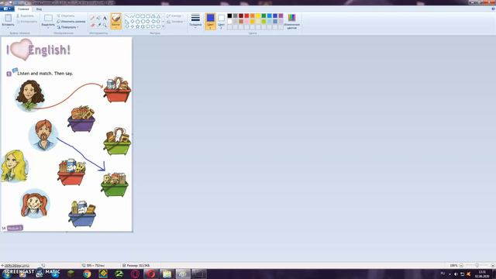Pick the orange color swatch
Screen dimensions: 496x279
253,15
